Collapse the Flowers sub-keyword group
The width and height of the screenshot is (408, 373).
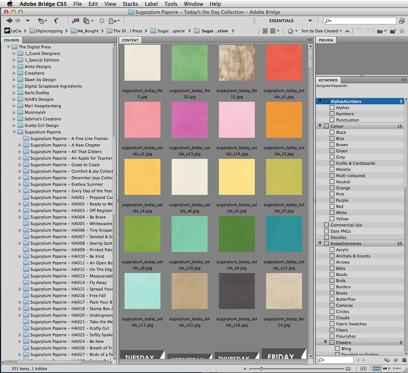click(x=326, y=342)
